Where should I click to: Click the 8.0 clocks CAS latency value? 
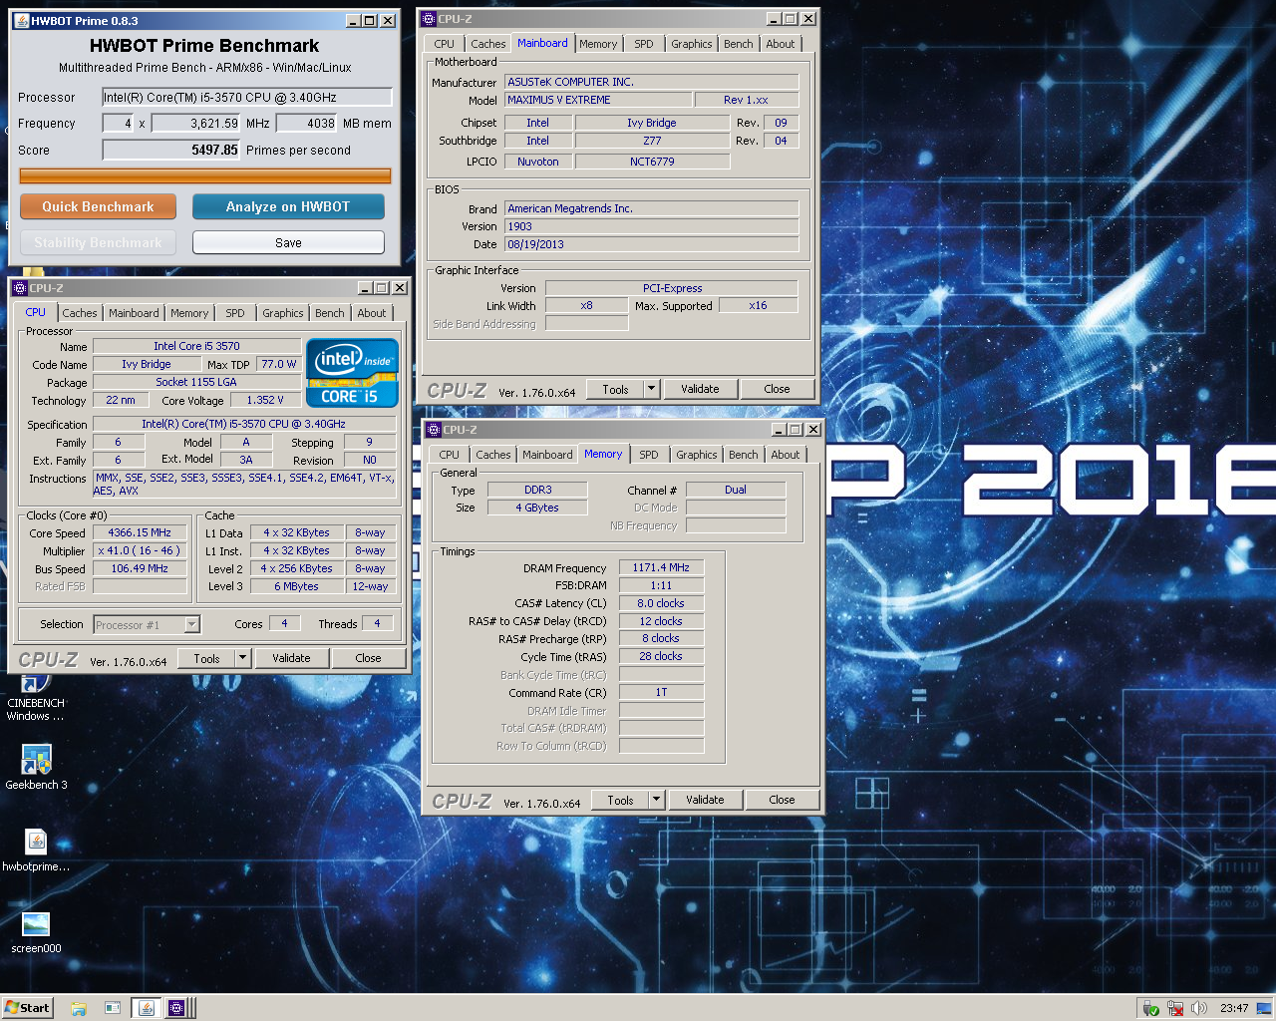661,603
